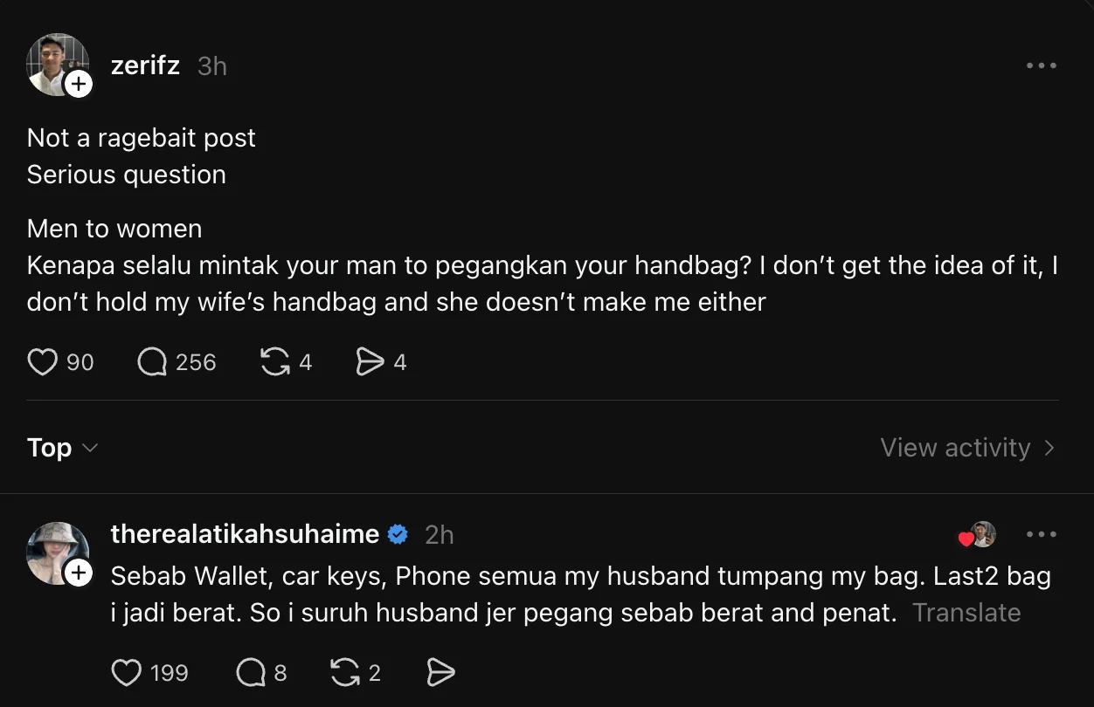Viewport: 1094px width, 707px height.
Task: Open replies on zerifz's post
Action: pos(153,361)
